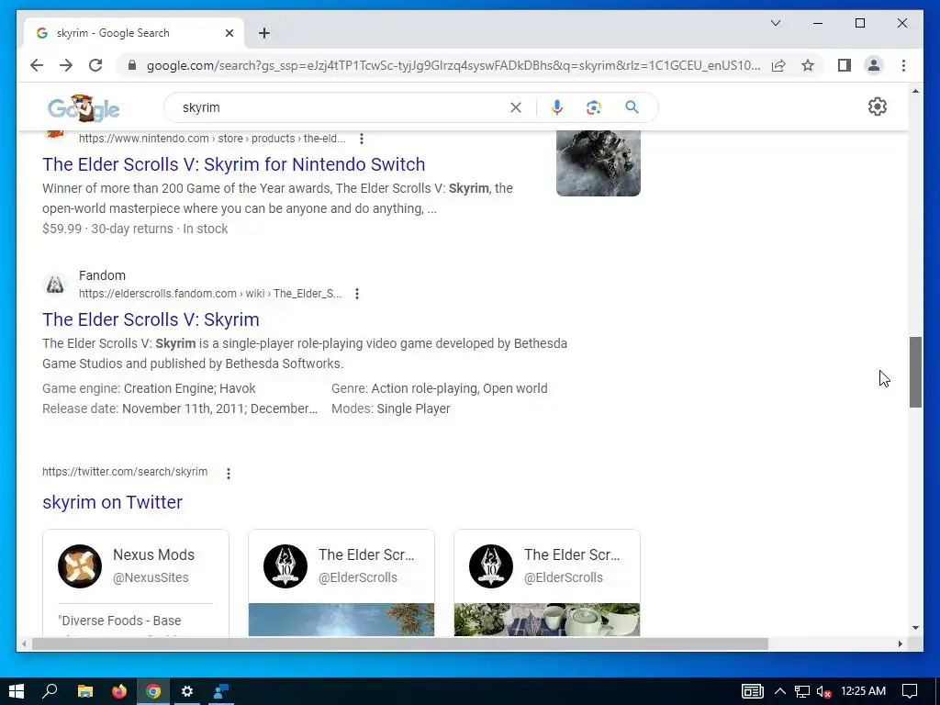Image resolution: width=940 pixels, height=705 pixels.
Task: Click '$59.99 · 30-day returns · In stock' text
Action: [x=135, y=229]
